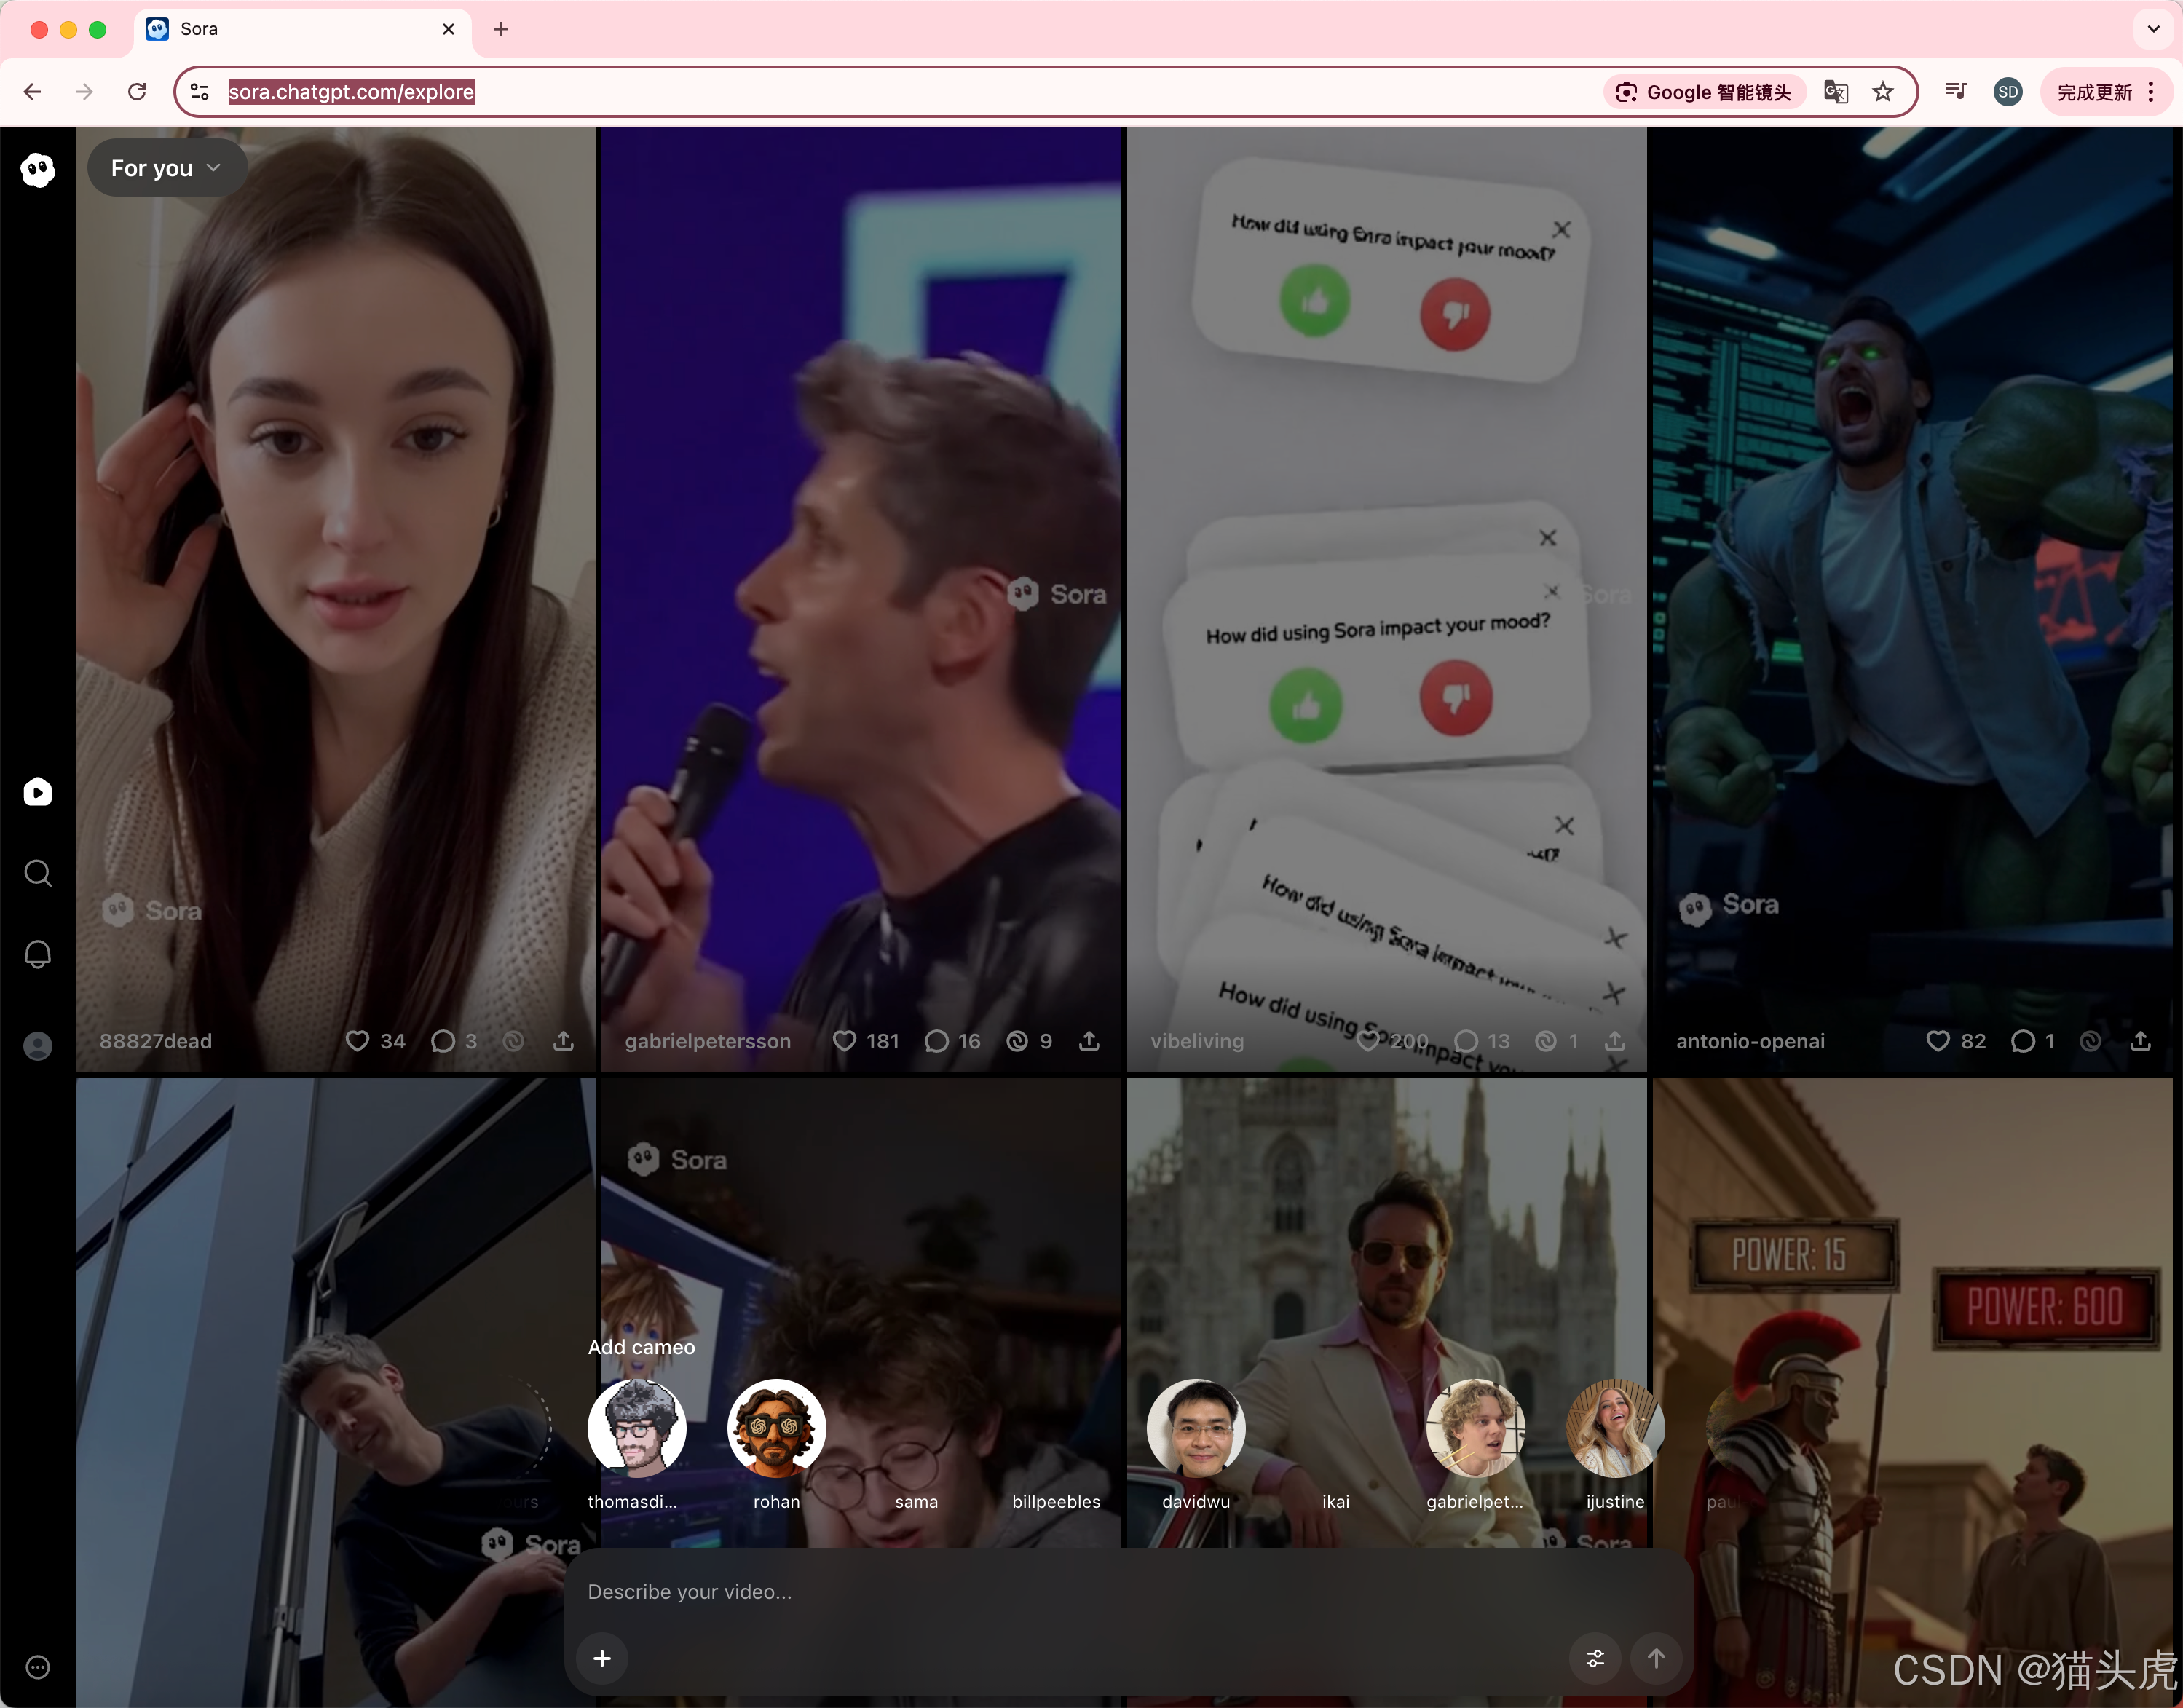
Task: Click the video settings sliders icon
Action: click(1595, 1658)
